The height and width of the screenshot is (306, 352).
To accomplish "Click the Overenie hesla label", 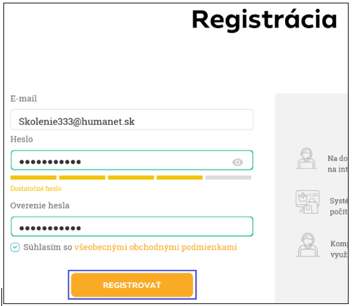I will (x=40, y=205).
